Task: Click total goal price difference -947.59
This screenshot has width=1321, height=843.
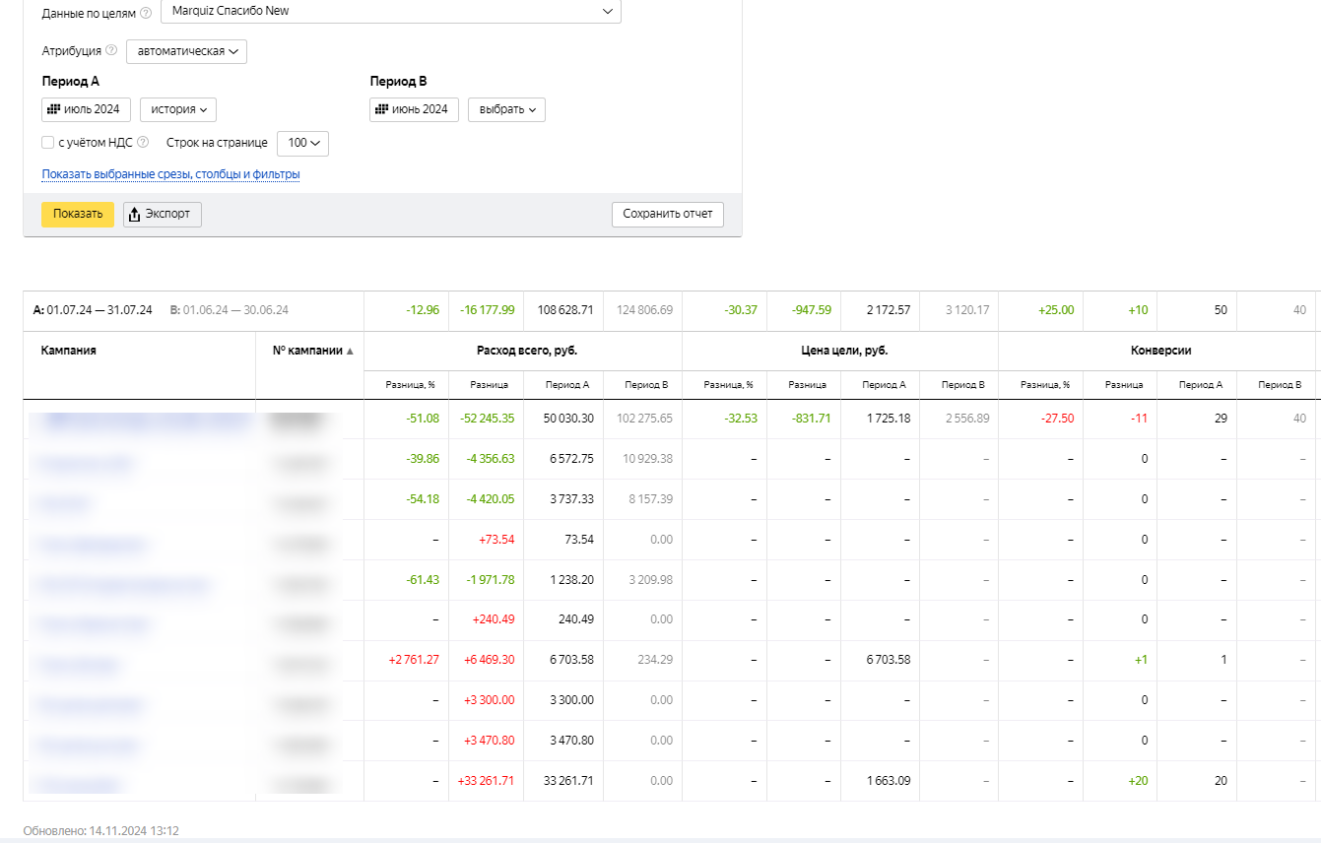Action: point(812,310)
